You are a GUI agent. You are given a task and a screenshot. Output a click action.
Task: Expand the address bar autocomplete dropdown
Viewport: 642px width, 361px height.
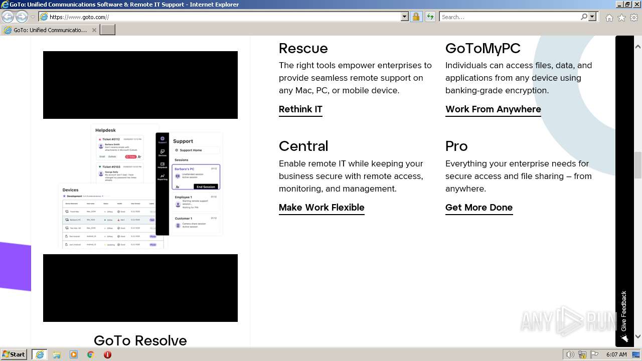[x=405, y=17]
